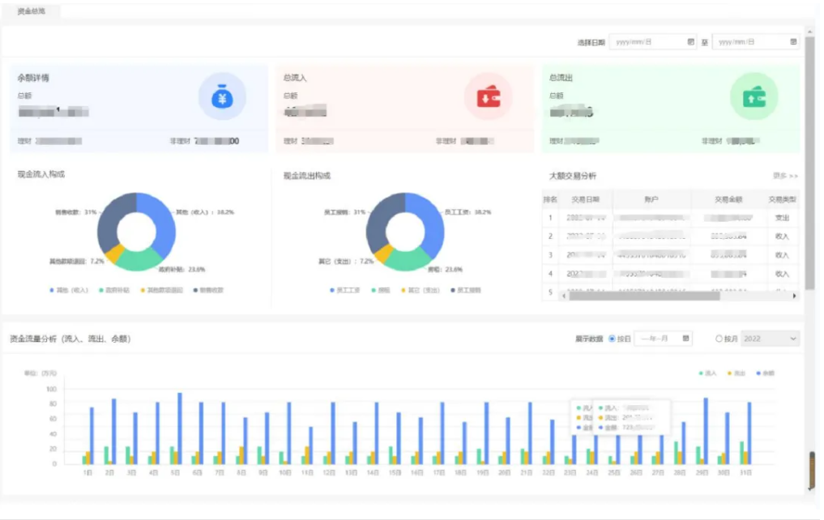Open the end date picker field
Viewport: 824px width, 520px height.
(x=749, y=42)
